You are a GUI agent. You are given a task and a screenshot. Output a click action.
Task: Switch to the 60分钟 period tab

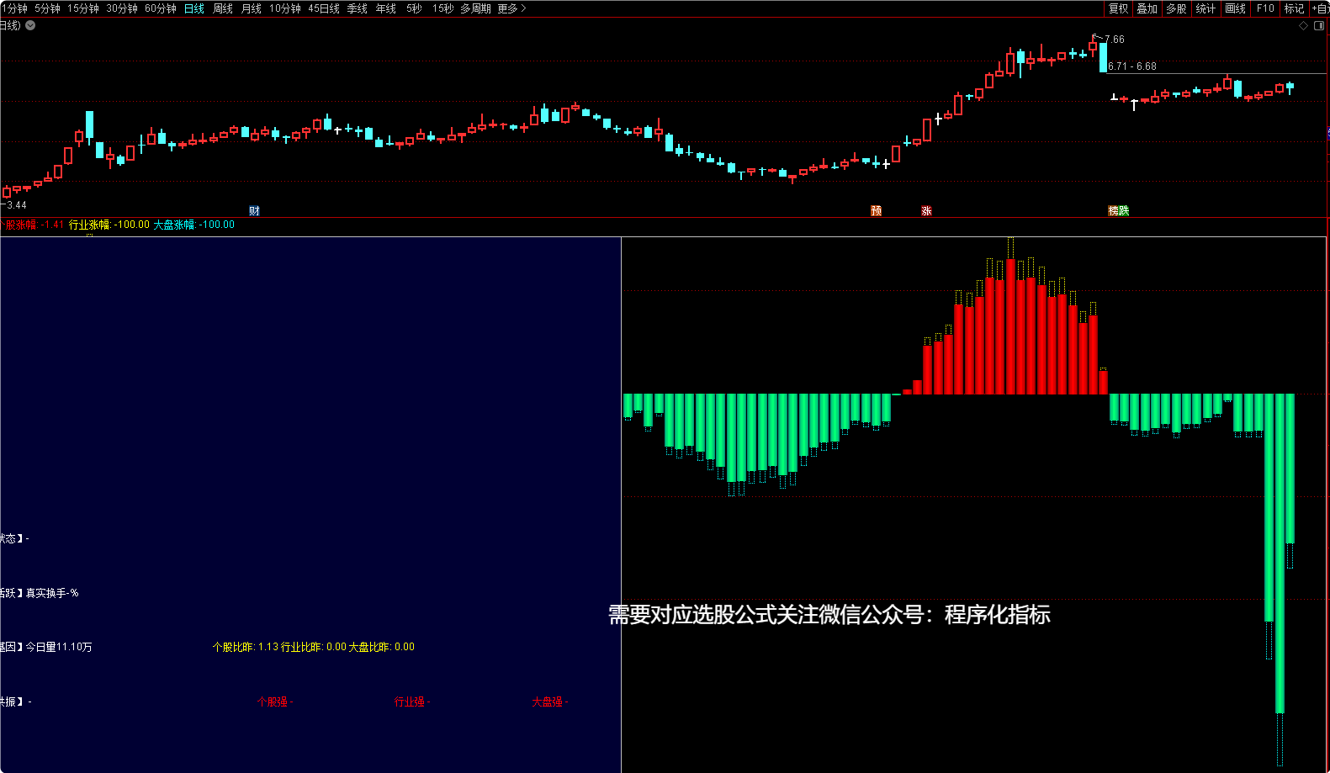pos(161,8)
